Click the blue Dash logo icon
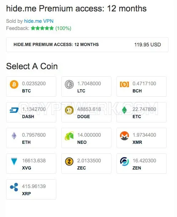The image size is (177, 217). point(14,110)
